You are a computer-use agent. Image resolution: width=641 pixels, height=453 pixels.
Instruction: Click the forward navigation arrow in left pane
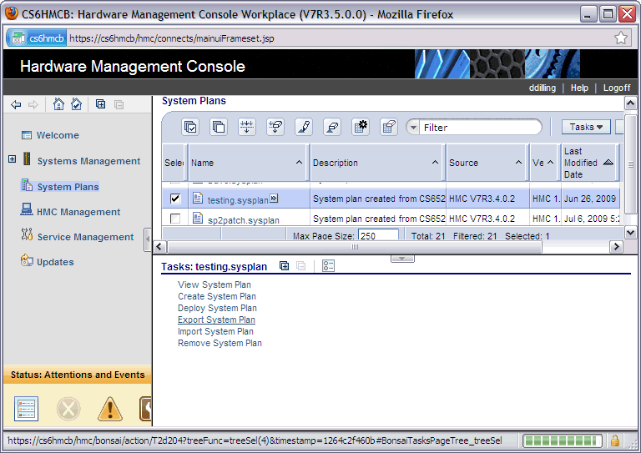point(33,104)
